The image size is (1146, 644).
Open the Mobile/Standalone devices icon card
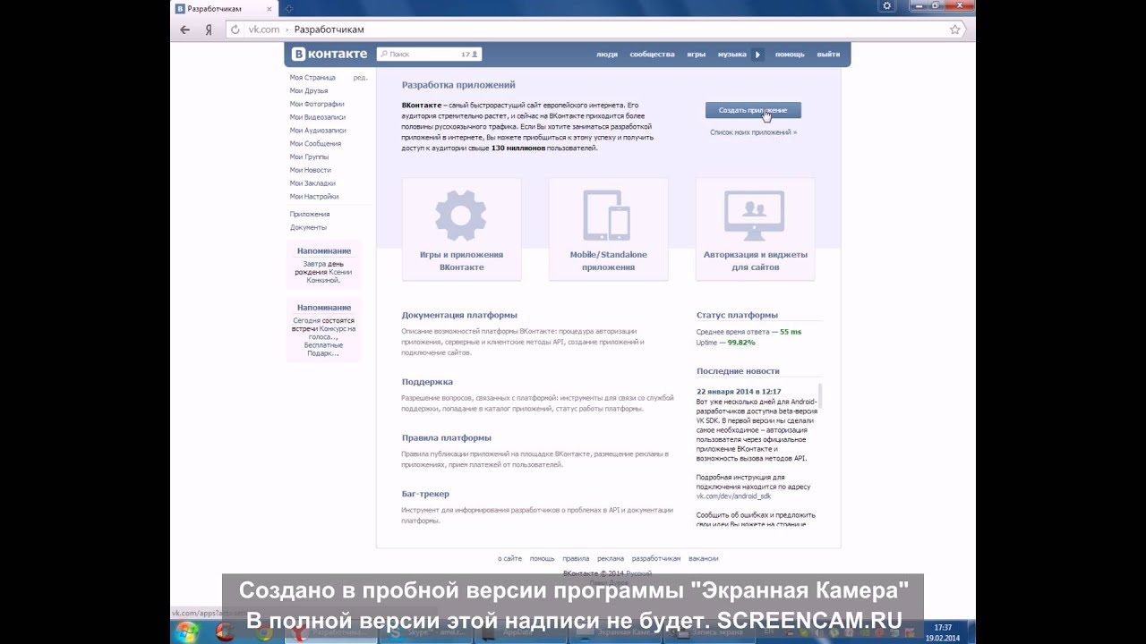click(x=608, y=215)
